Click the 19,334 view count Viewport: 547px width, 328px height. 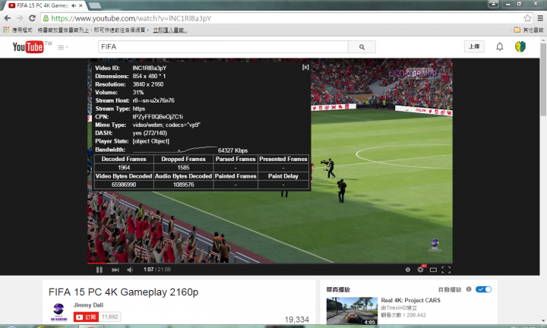tap(296, 320)
